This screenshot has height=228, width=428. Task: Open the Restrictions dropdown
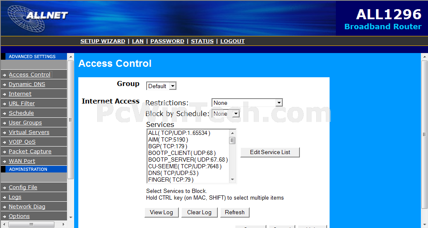pyautogui.click(x=247, y=103)
